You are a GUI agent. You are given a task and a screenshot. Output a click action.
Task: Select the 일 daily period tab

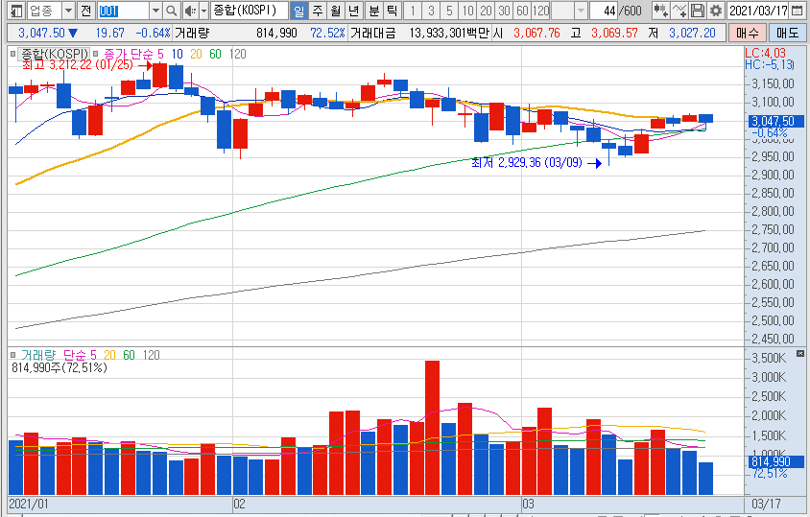tap(299, 10)
